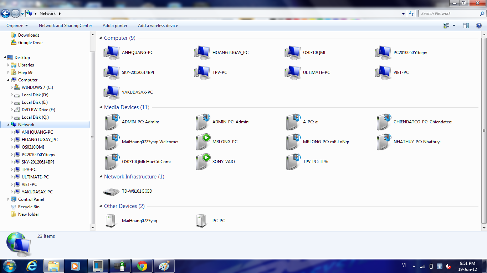Viewport: 487px width, 273px height.
Task: Open address bar history dropdown
Action: pyautogui.click(x=403, y=14)
